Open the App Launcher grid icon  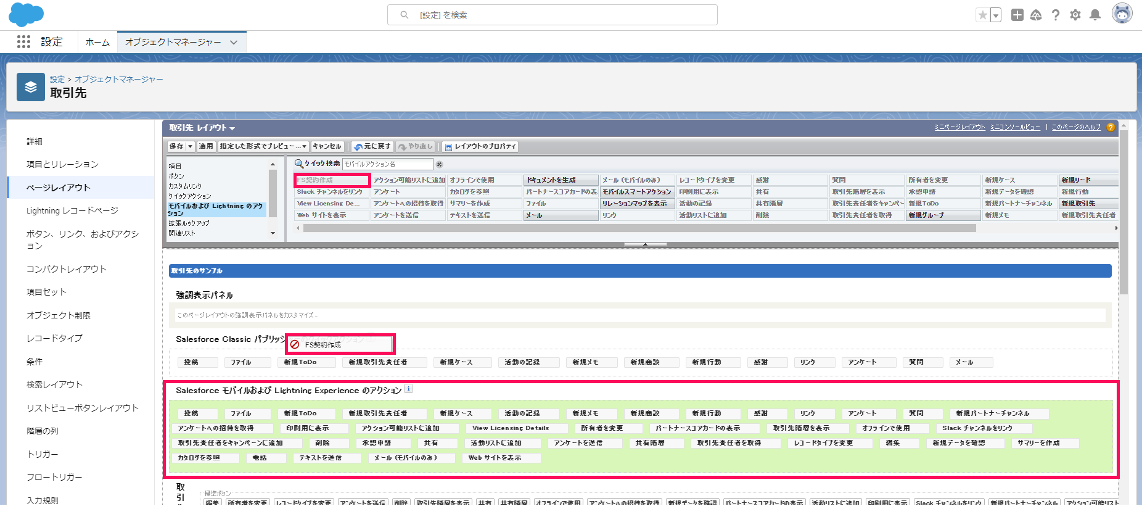(x=23, y=41)
